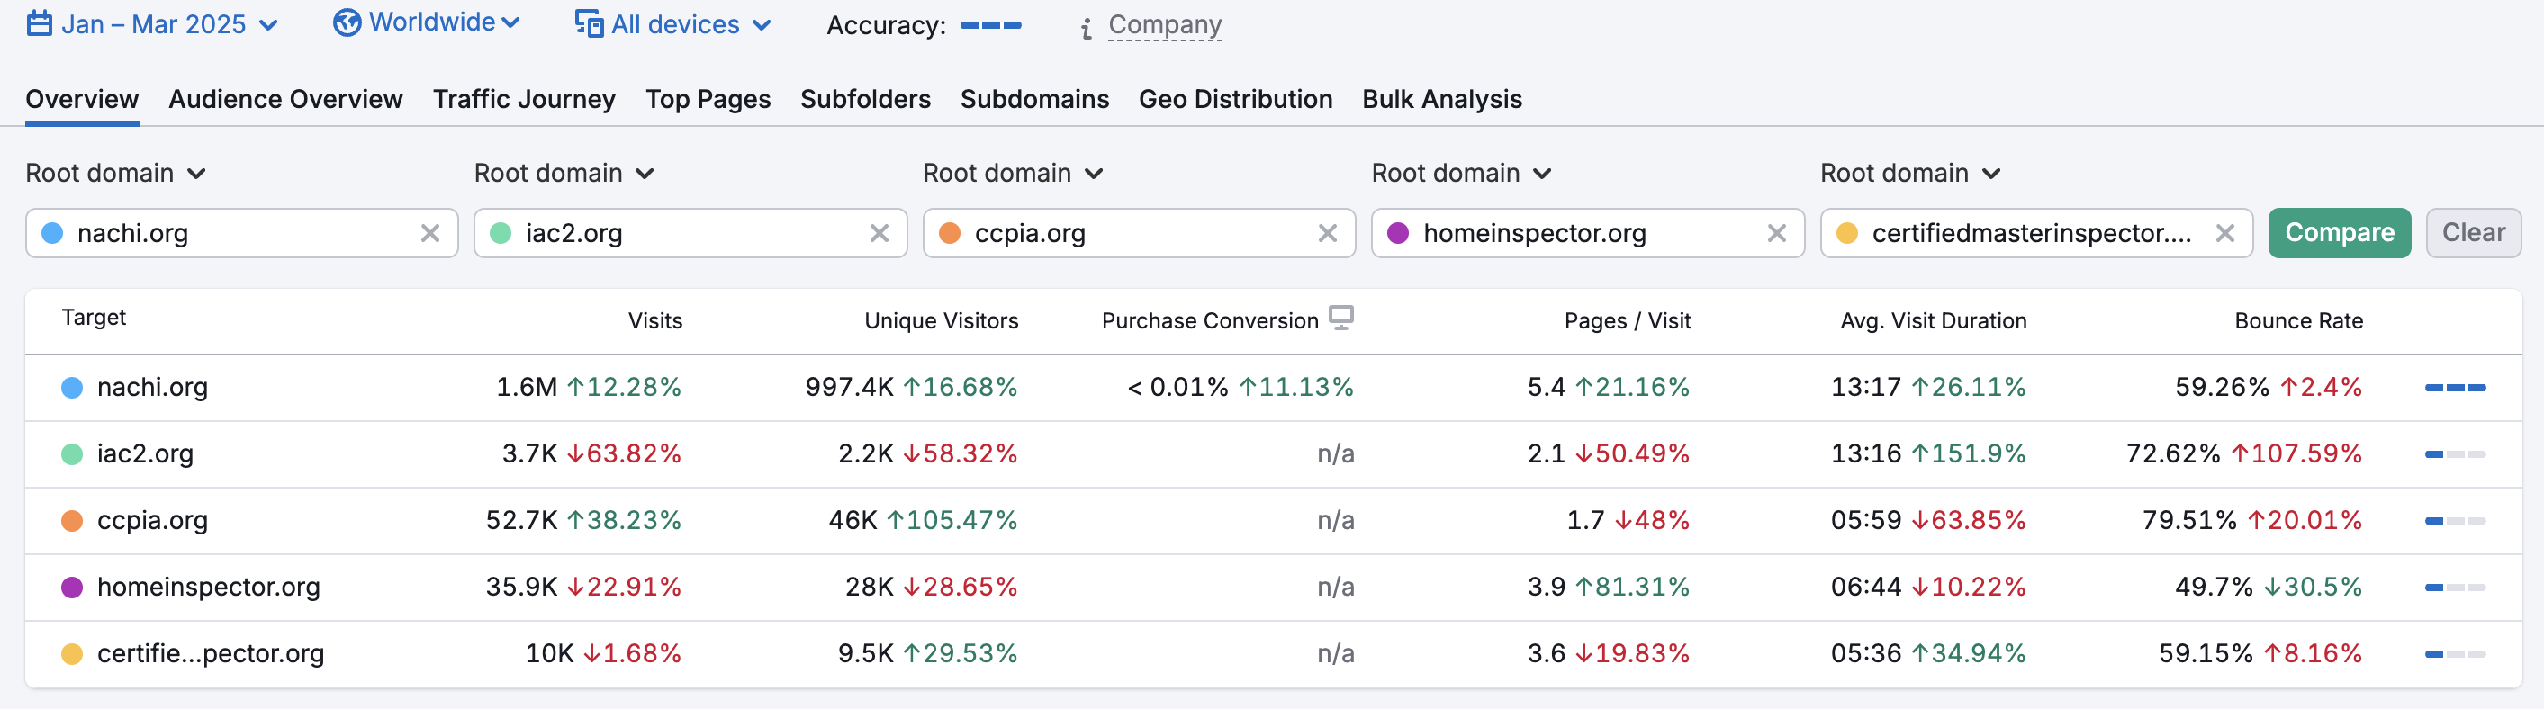
Task: Switch to the Subfolders tab
Action: [865, 100]
